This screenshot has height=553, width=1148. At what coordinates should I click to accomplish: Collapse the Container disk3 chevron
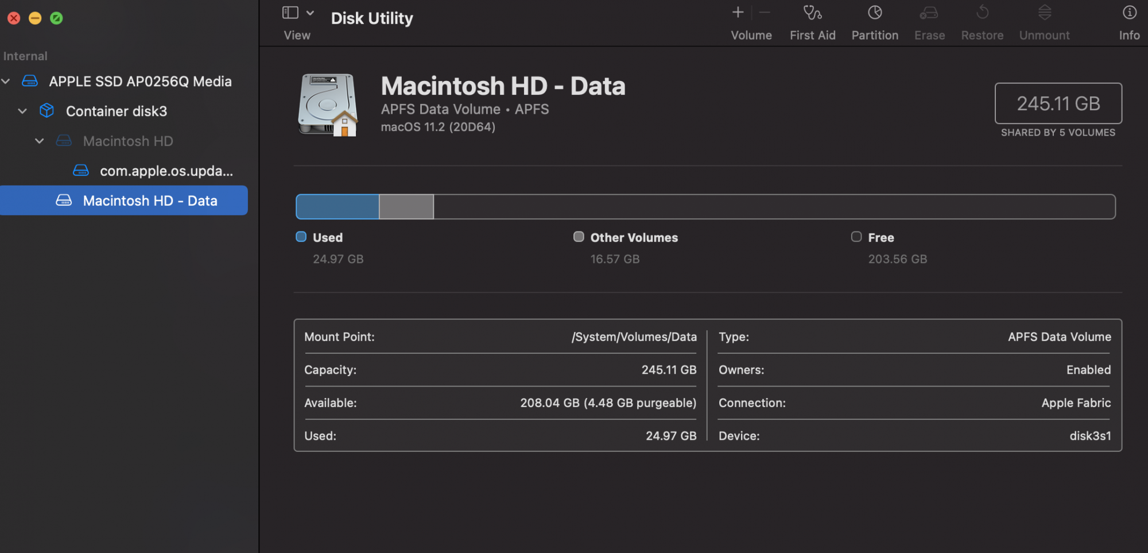pyautogui.click(x=23, y=111)
